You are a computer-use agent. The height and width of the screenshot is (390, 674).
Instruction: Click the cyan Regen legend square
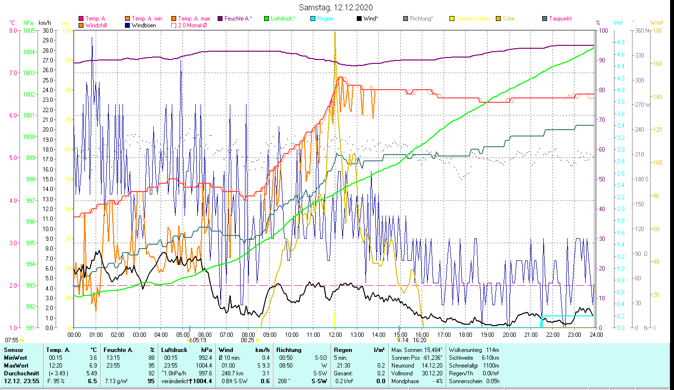[313, 19]
